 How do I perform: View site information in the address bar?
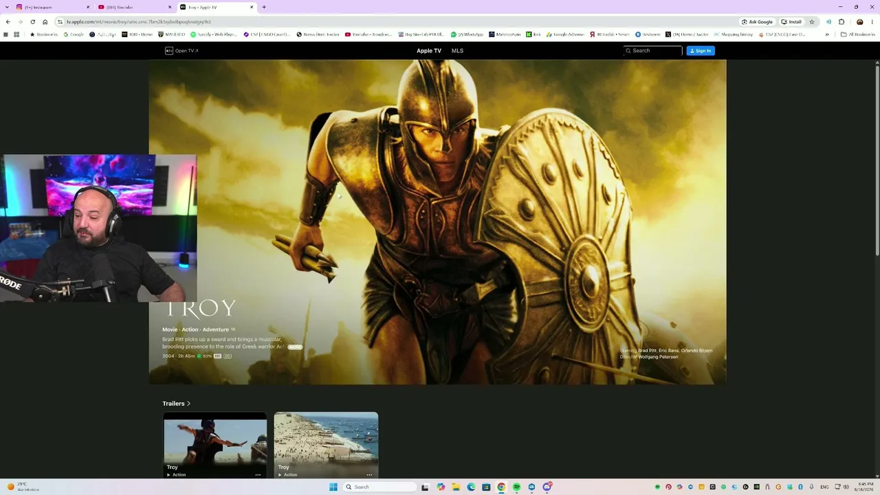tap(60, 22)
